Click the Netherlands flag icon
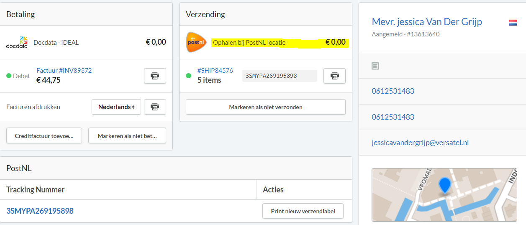 click(x=513, y=23)
